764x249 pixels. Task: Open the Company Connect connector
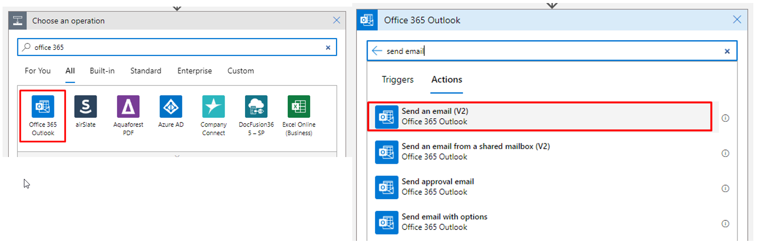coord(213,107)
